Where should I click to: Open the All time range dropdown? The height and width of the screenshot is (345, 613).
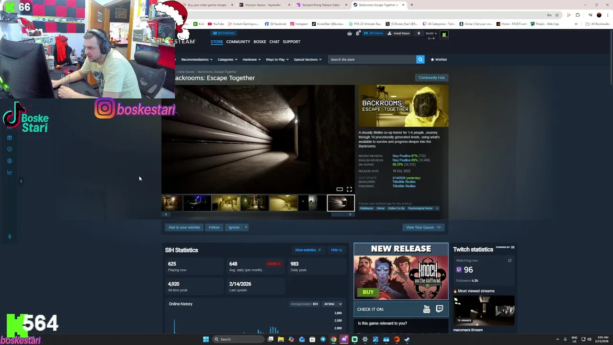332,304
